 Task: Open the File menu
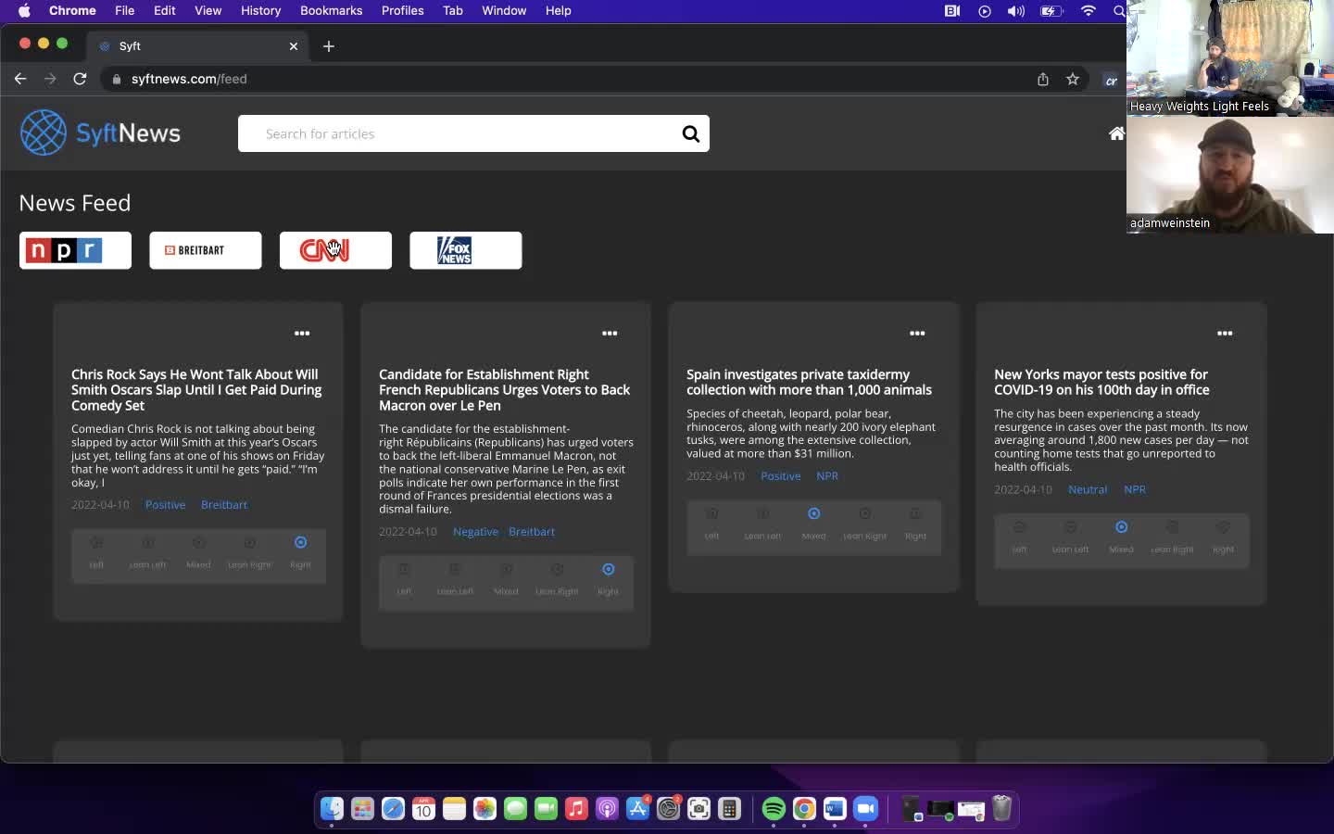(124, 11)
